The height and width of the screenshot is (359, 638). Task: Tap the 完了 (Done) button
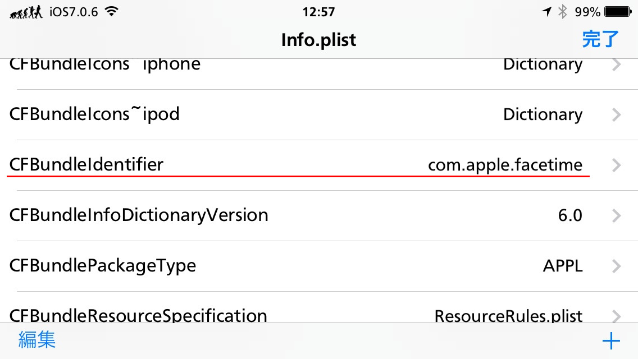[x=600, y=39]
